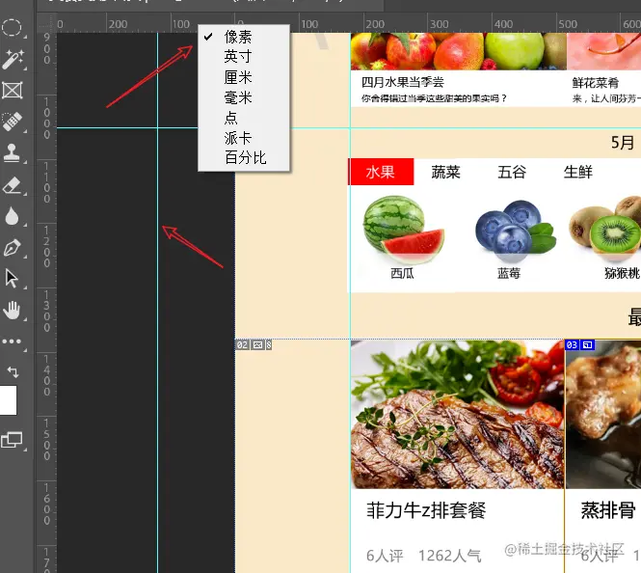Click the 菲力牛z排套餐 title

(426, 510)
